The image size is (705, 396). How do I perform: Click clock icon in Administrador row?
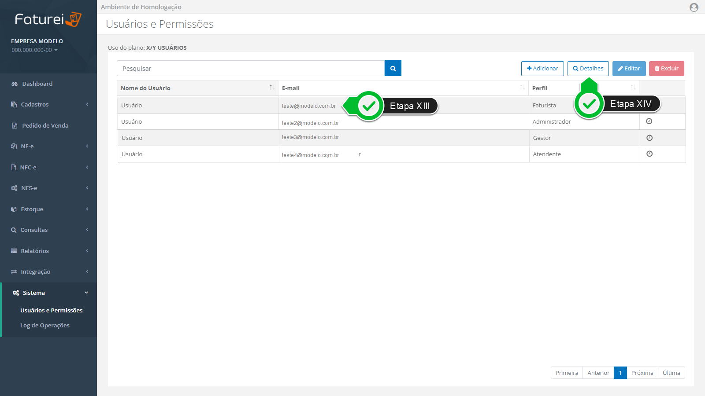click(x=649, y=121)
